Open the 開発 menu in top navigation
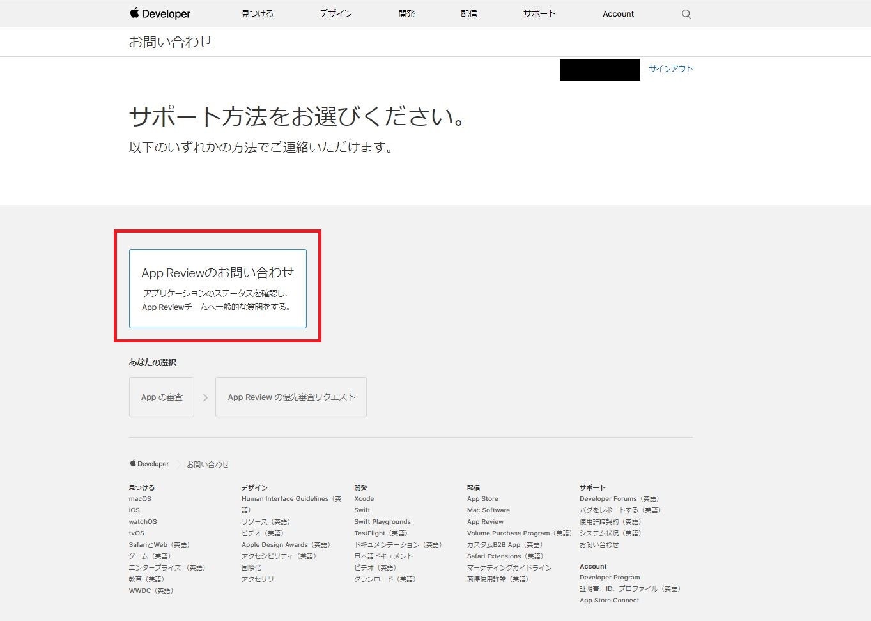 (406, 13)
